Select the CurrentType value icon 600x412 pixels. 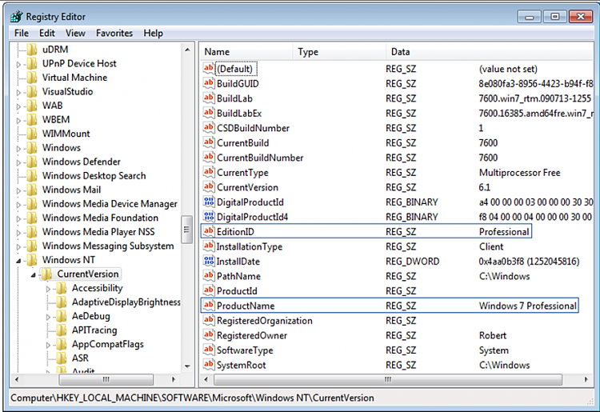(x=209, y=172)
